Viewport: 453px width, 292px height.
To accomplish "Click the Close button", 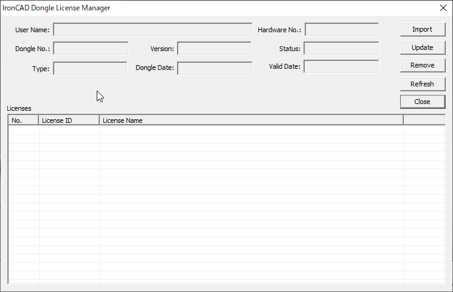I will [423, 102].
